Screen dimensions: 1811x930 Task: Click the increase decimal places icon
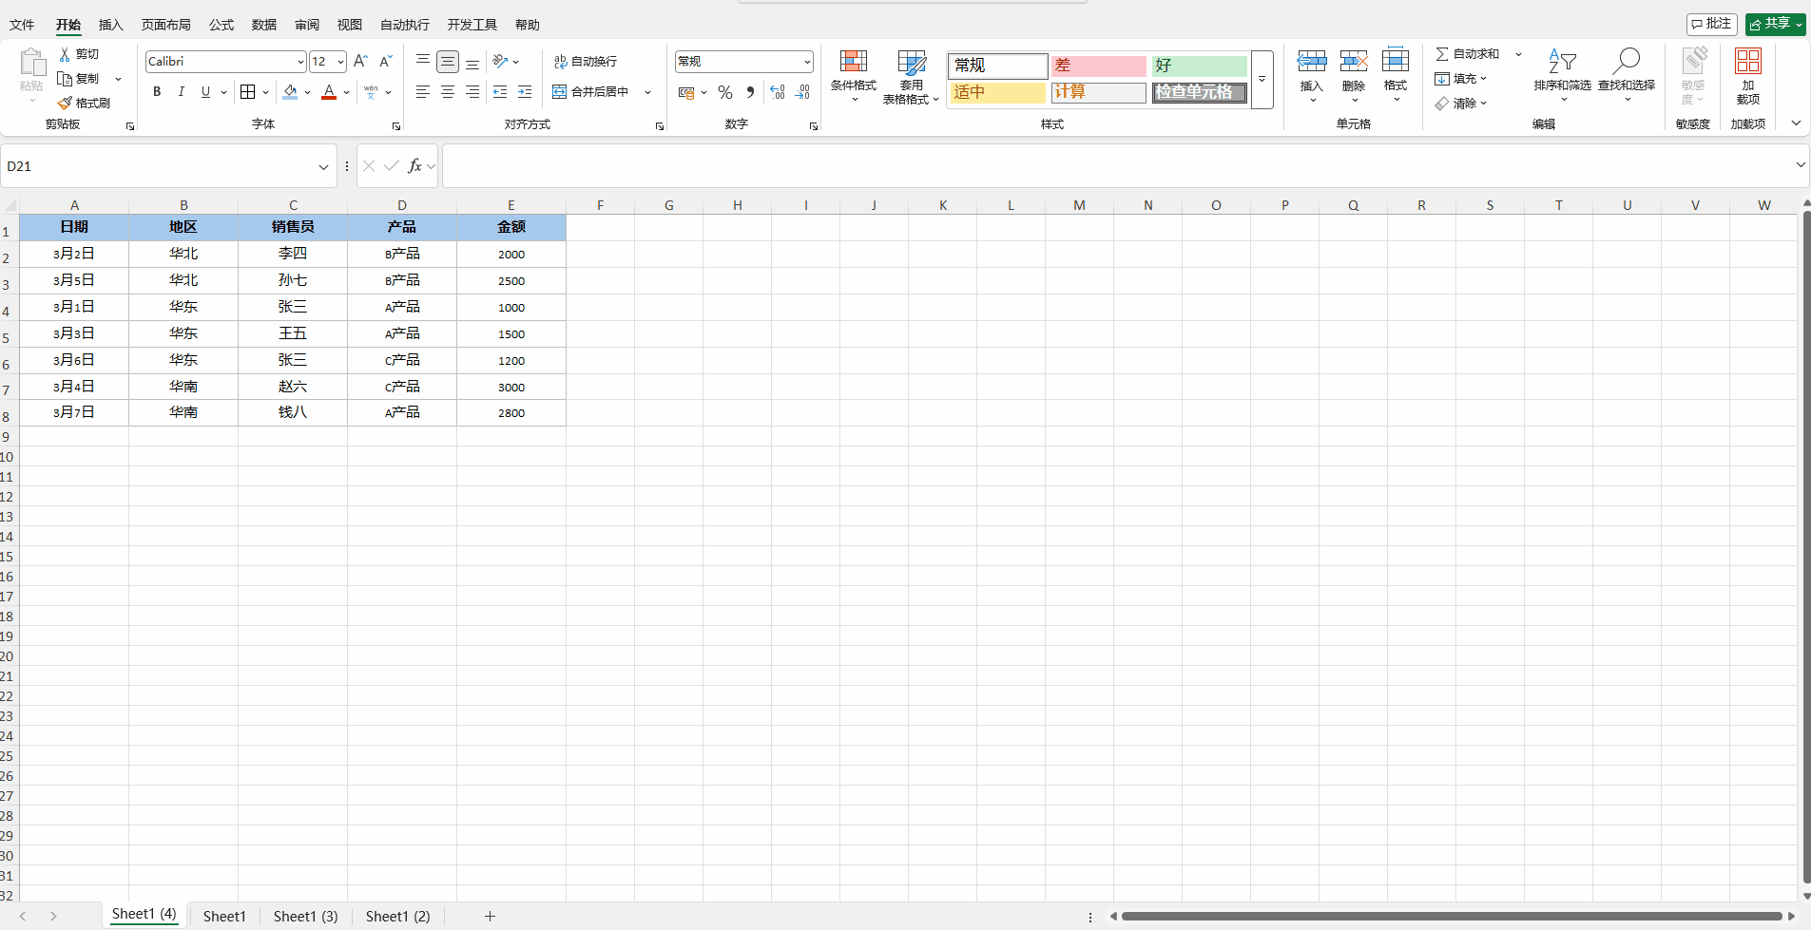pyautogui.click(x=778, y=92)
